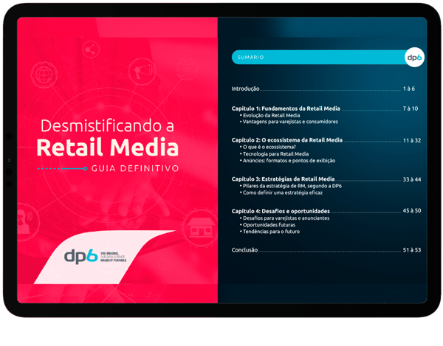Click page range 1 à 6
Screen dimensions: 443x346
pyautogui.click(x=409, y=89)
